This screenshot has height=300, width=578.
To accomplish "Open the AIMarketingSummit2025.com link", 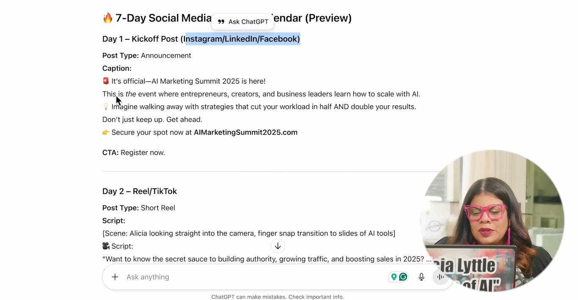I will [245, 132].
